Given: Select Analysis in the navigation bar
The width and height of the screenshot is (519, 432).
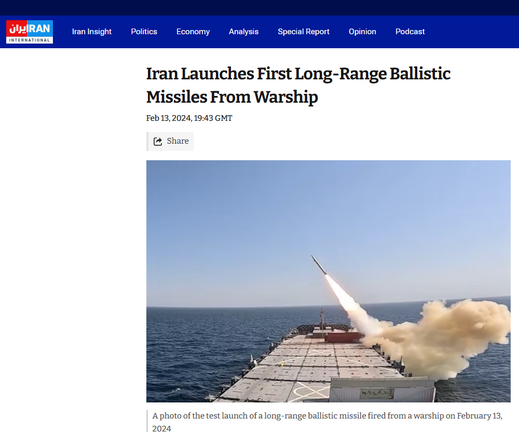Looking at the screenshot, I should [243, 32].
